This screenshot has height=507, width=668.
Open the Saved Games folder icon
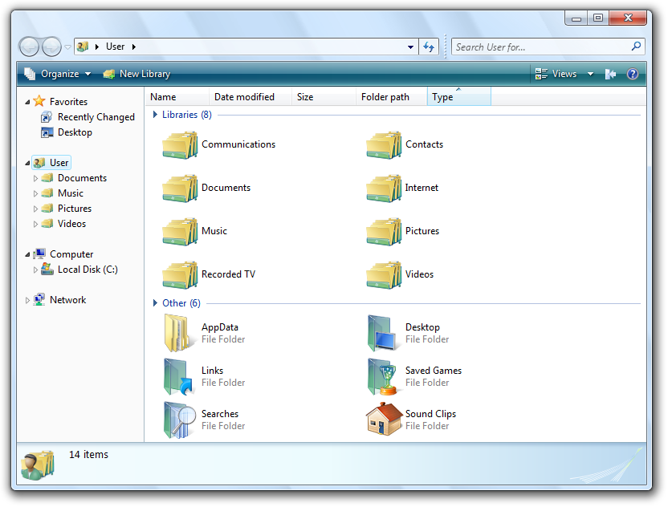coord(382,376)
